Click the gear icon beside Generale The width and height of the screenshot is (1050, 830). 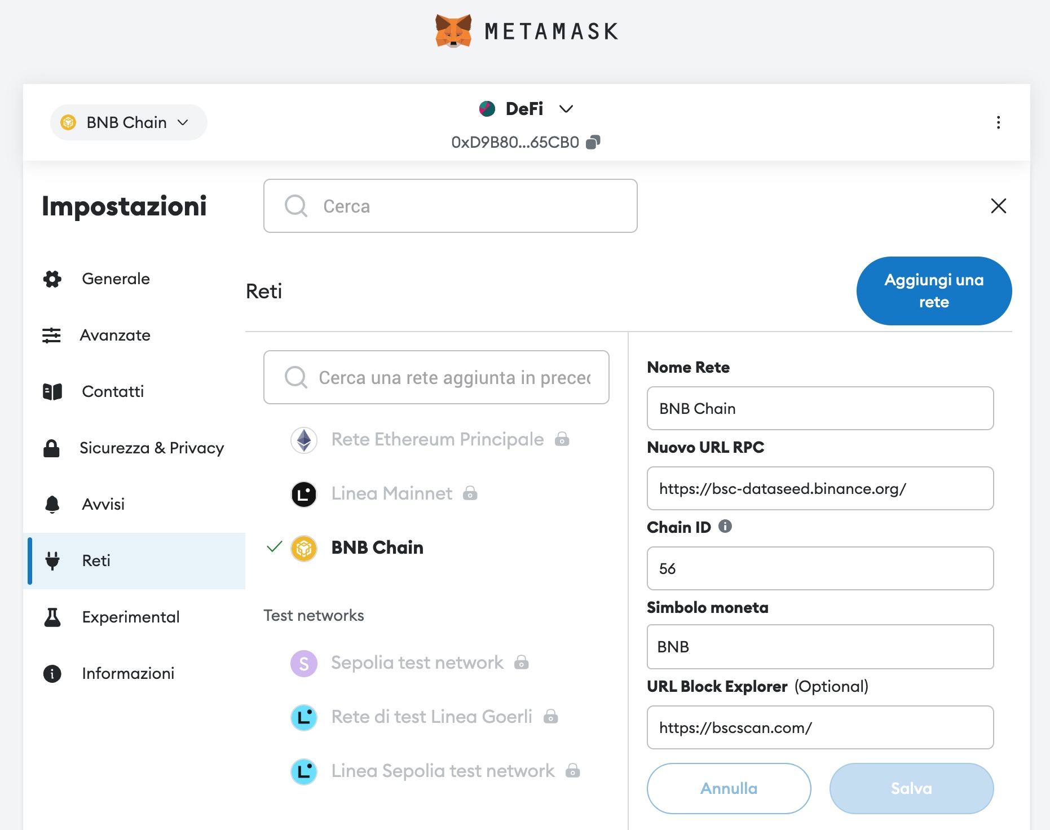pyautogui.click(x=52, y=279)
